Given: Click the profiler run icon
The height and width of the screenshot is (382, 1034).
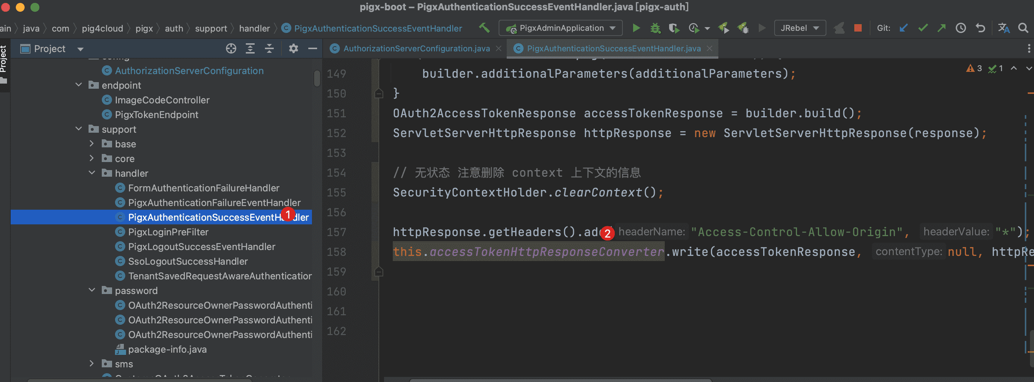Looking at the screenshot, I should point(694,28).
